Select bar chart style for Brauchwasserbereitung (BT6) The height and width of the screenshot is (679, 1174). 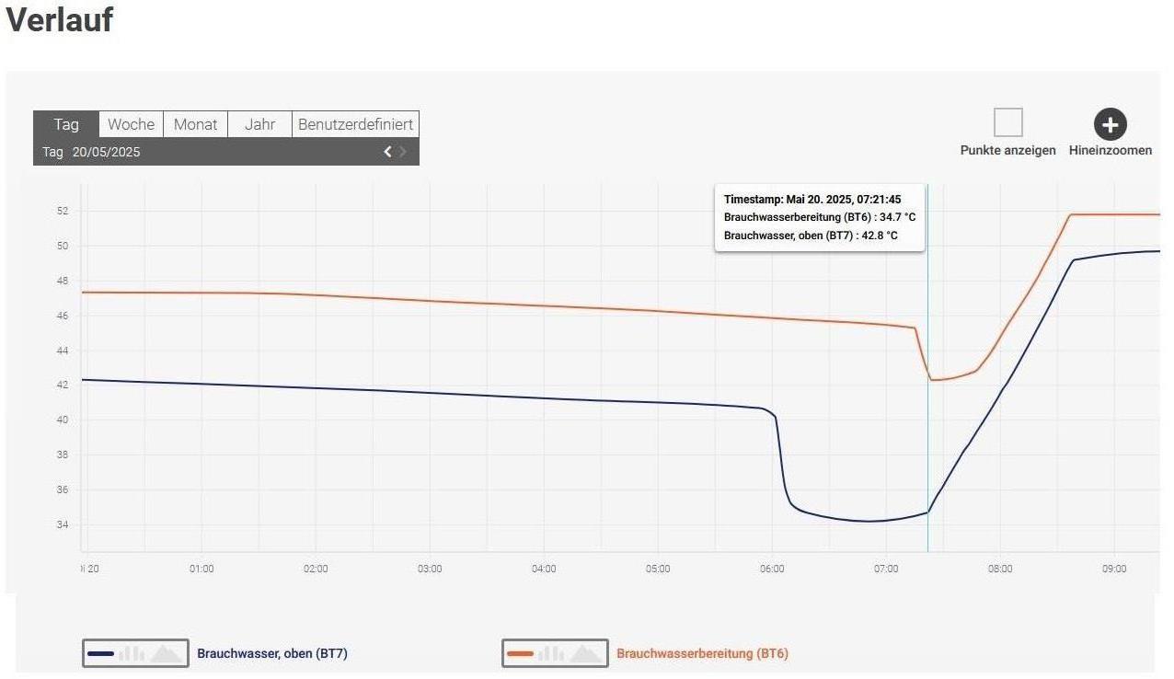point(551,653)
